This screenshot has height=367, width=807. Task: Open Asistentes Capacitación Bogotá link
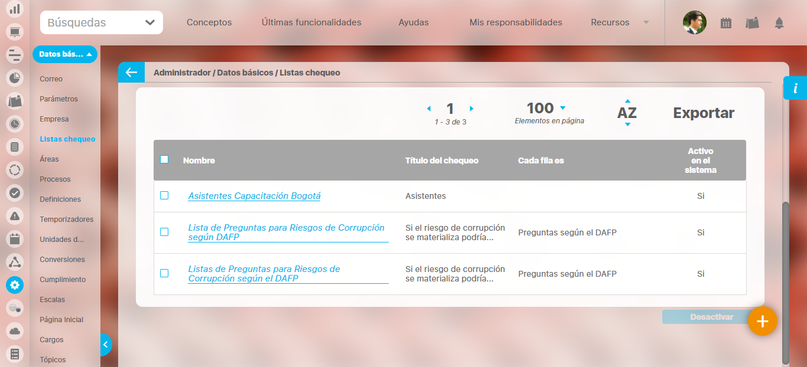coord(254,196)
